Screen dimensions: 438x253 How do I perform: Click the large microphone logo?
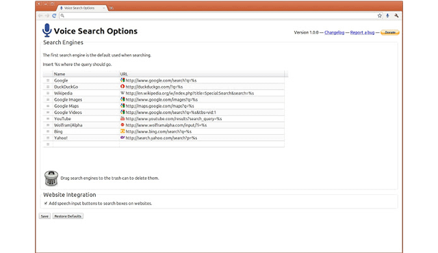[x=47, y=30]
